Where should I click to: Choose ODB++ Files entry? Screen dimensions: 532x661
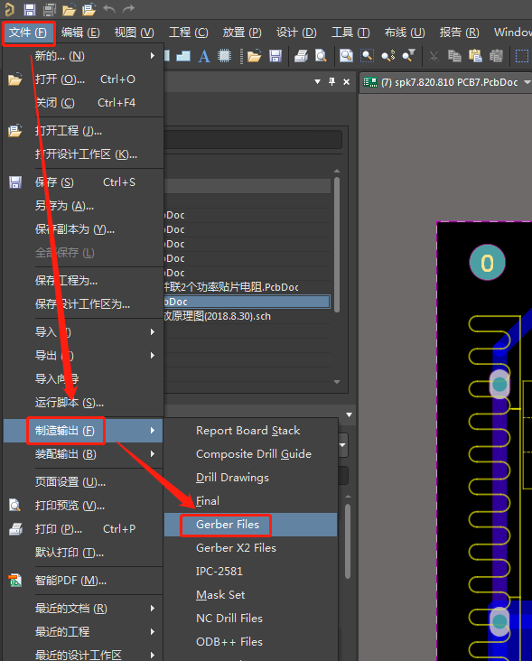click(250, 642)
